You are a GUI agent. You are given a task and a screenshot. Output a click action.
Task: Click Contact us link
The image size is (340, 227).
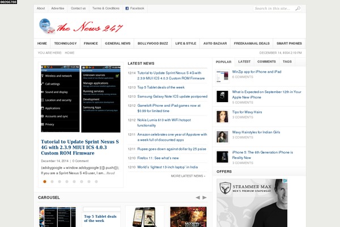[78, 9]
